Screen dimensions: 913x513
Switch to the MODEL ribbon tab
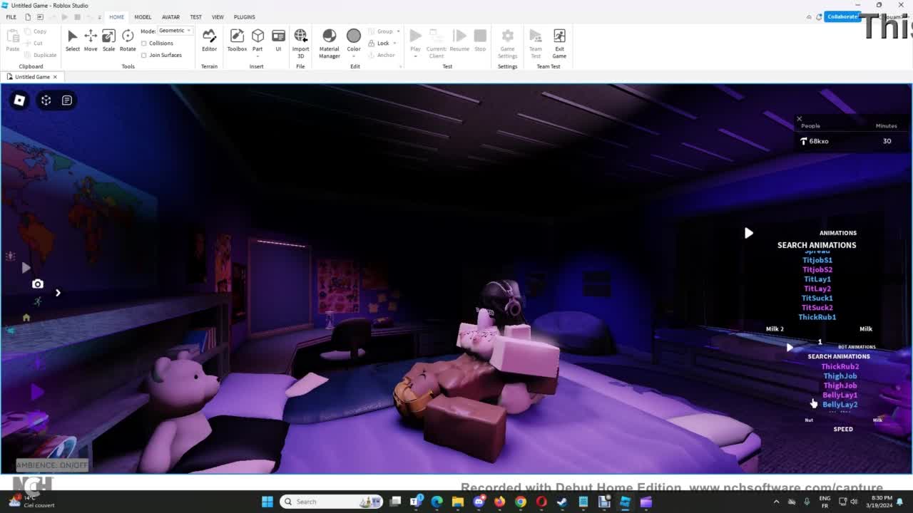[143, 17]
